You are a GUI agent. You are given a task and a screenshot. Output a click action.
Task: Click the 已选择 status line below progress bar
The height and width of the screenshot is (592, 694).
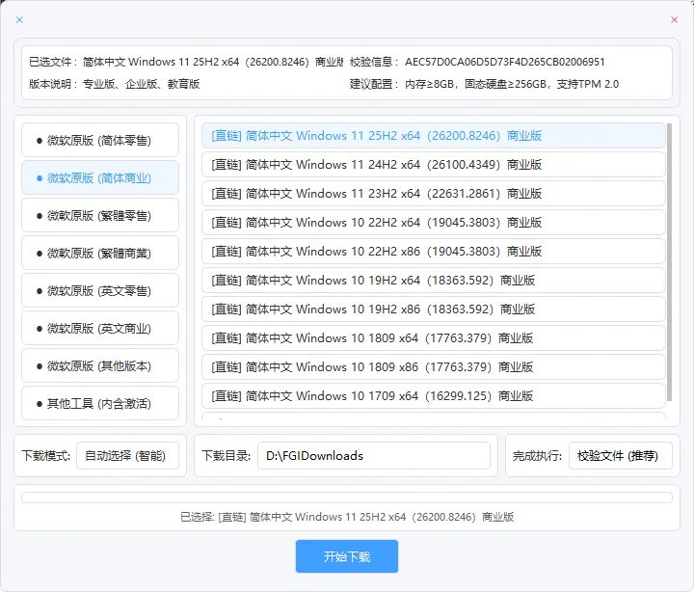(347, 517)
